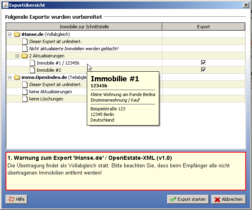Click the Java icon in the title bar
This screenshot has height=210, width=252.
[4, 5]
